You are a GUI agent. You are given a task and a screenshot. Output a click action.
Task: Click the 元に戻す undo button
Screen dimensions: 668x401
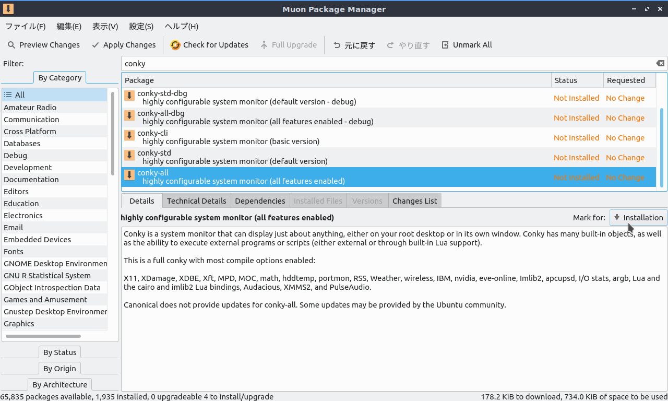(x=354, y=45)
